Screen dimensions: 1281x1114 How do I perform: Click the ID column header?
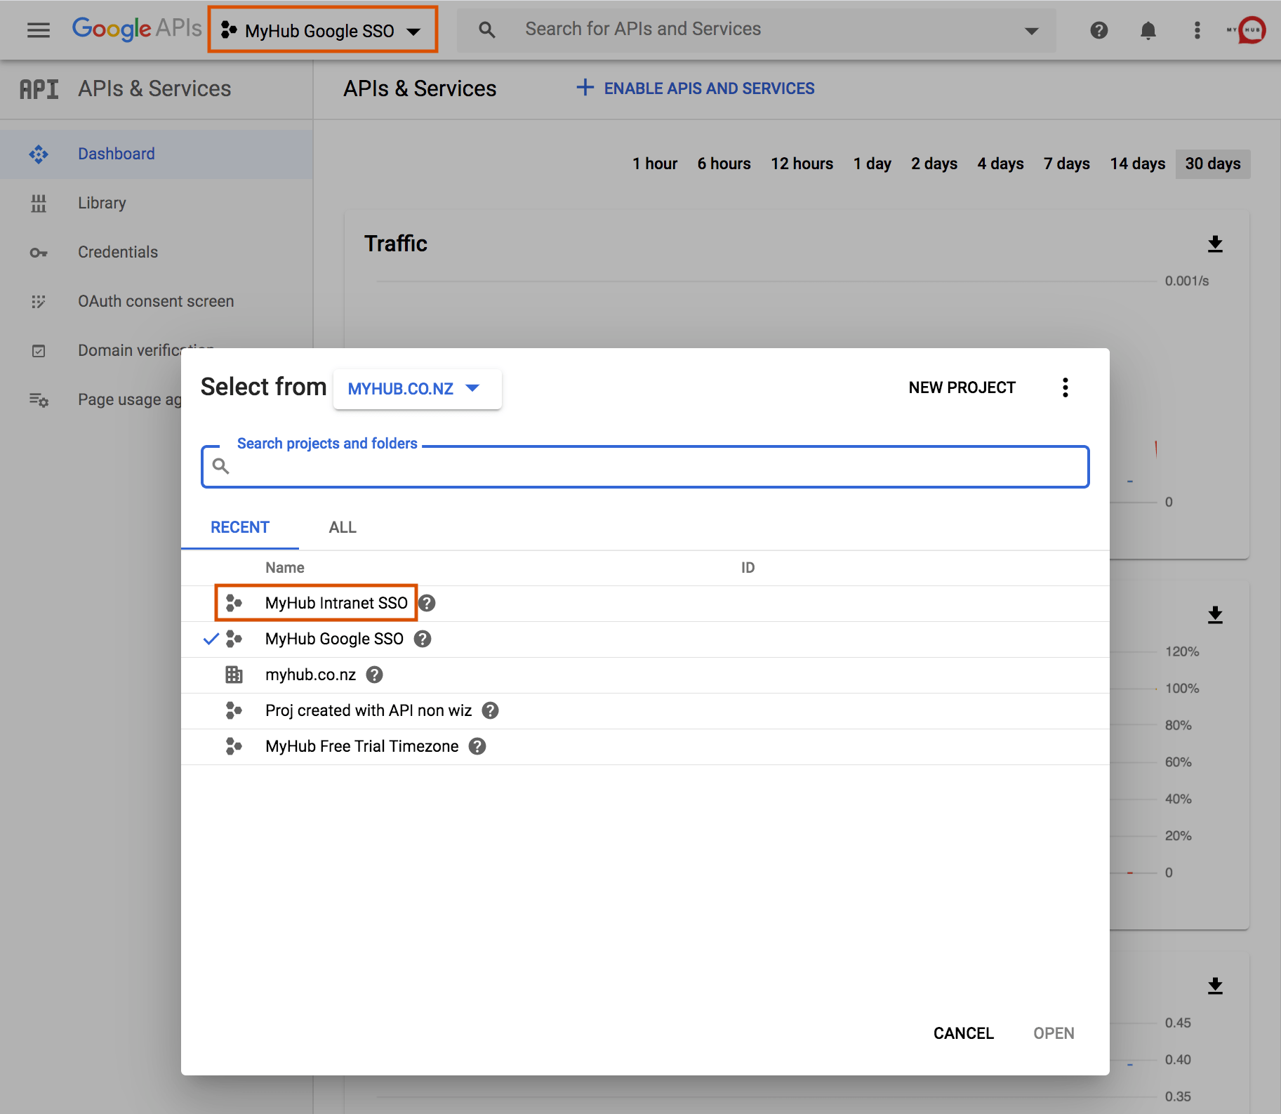[x=748, y=568]
